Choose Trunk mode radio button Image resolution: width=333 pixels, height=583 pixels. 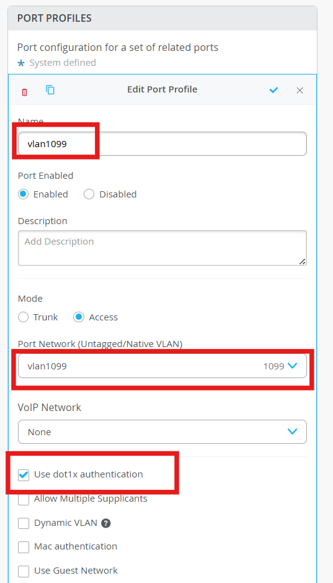[24, 317]
